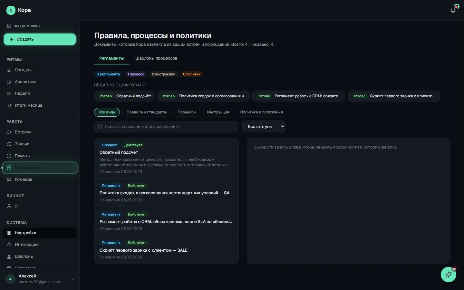Click the Процесс tag on Обратный подсчёт
Screen dimensions: 464x290
pyautogui.click(x=110, y=145)
